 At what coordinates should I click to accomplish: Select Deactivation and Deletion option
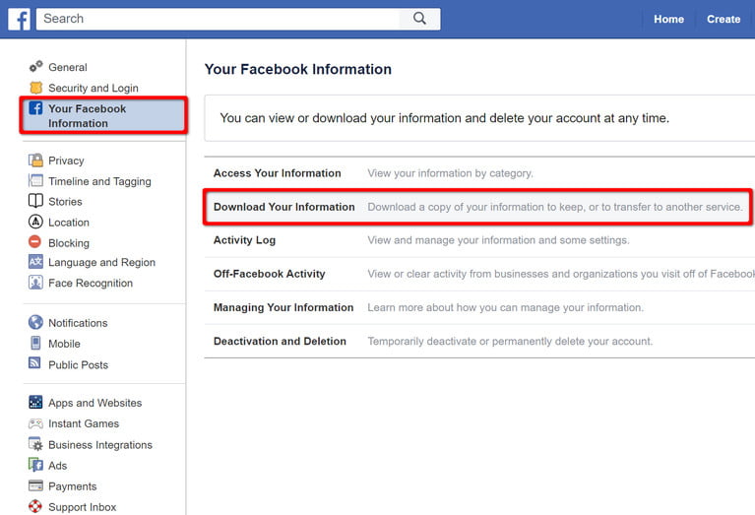coord(280,342)
